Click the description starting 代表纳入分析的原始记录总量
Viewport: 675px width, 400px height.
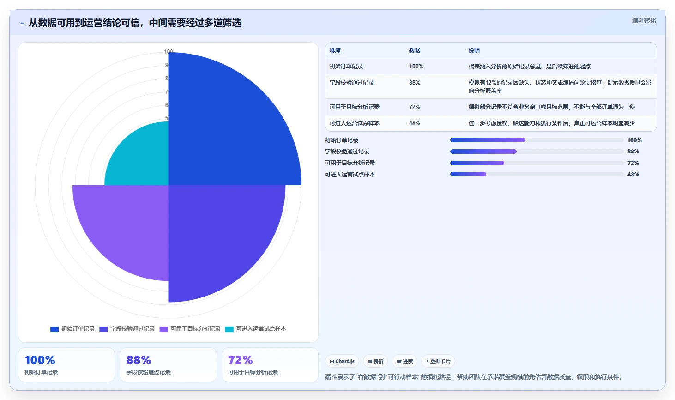(x=530, y=67)
